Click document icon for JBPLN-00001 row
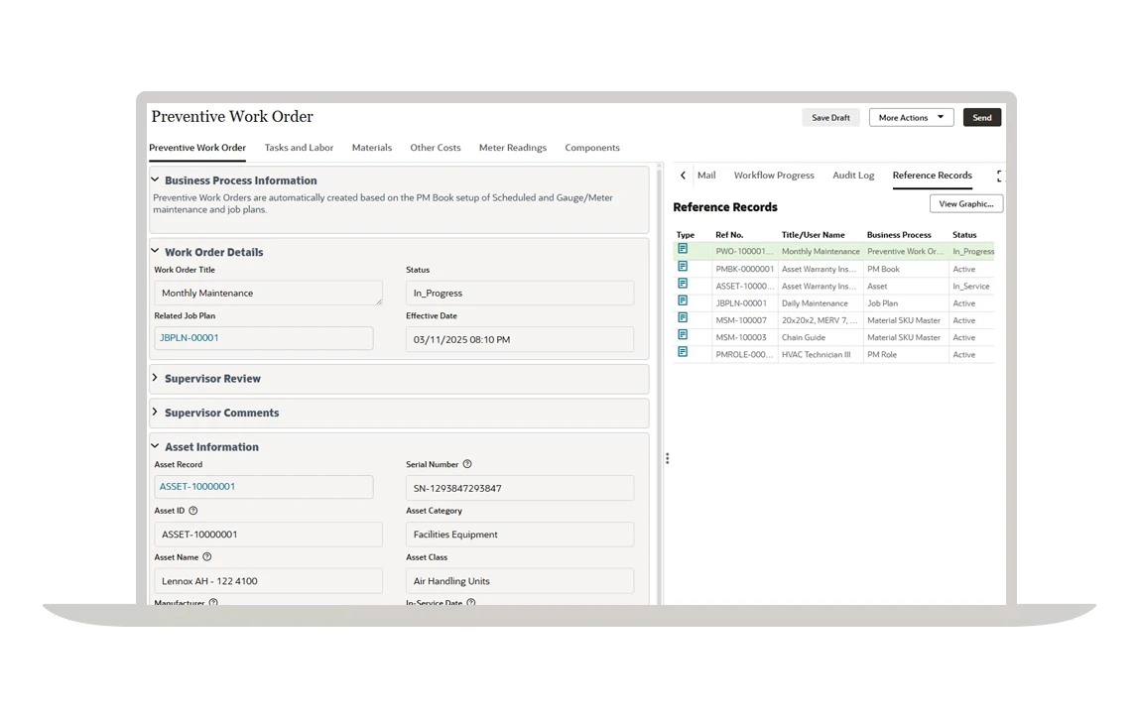 (x=683, y=301)
